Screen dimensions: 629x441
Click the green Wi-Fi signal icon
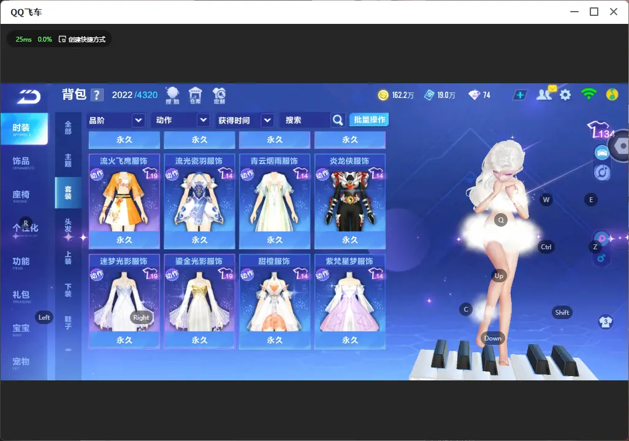[589, 94]
